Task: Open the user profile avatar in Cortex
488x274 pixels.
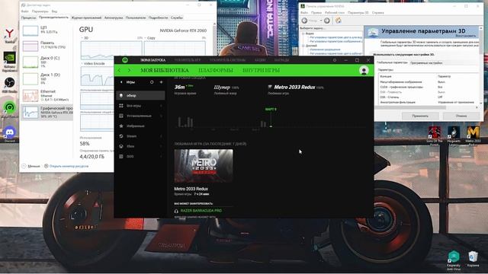Action: point(364,70)
